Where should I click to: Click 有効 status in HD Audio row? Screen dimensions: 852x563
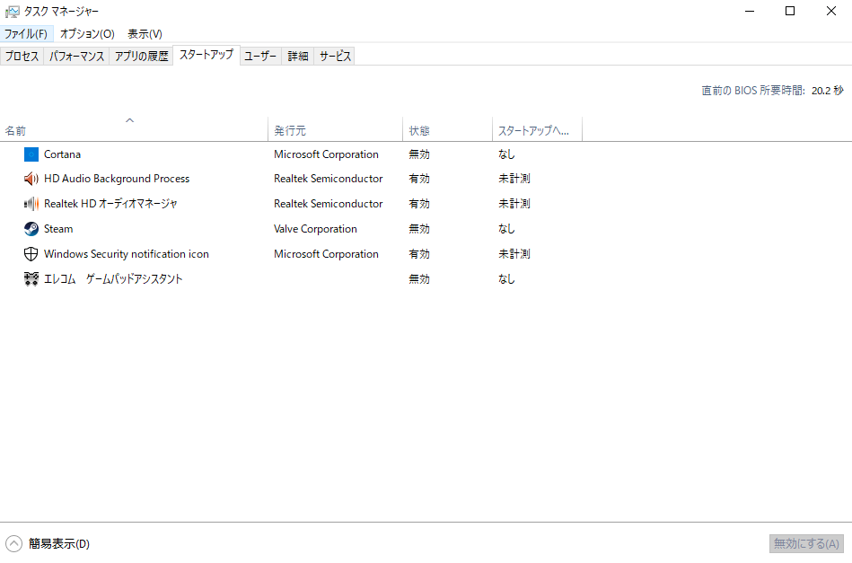point(419,179)
